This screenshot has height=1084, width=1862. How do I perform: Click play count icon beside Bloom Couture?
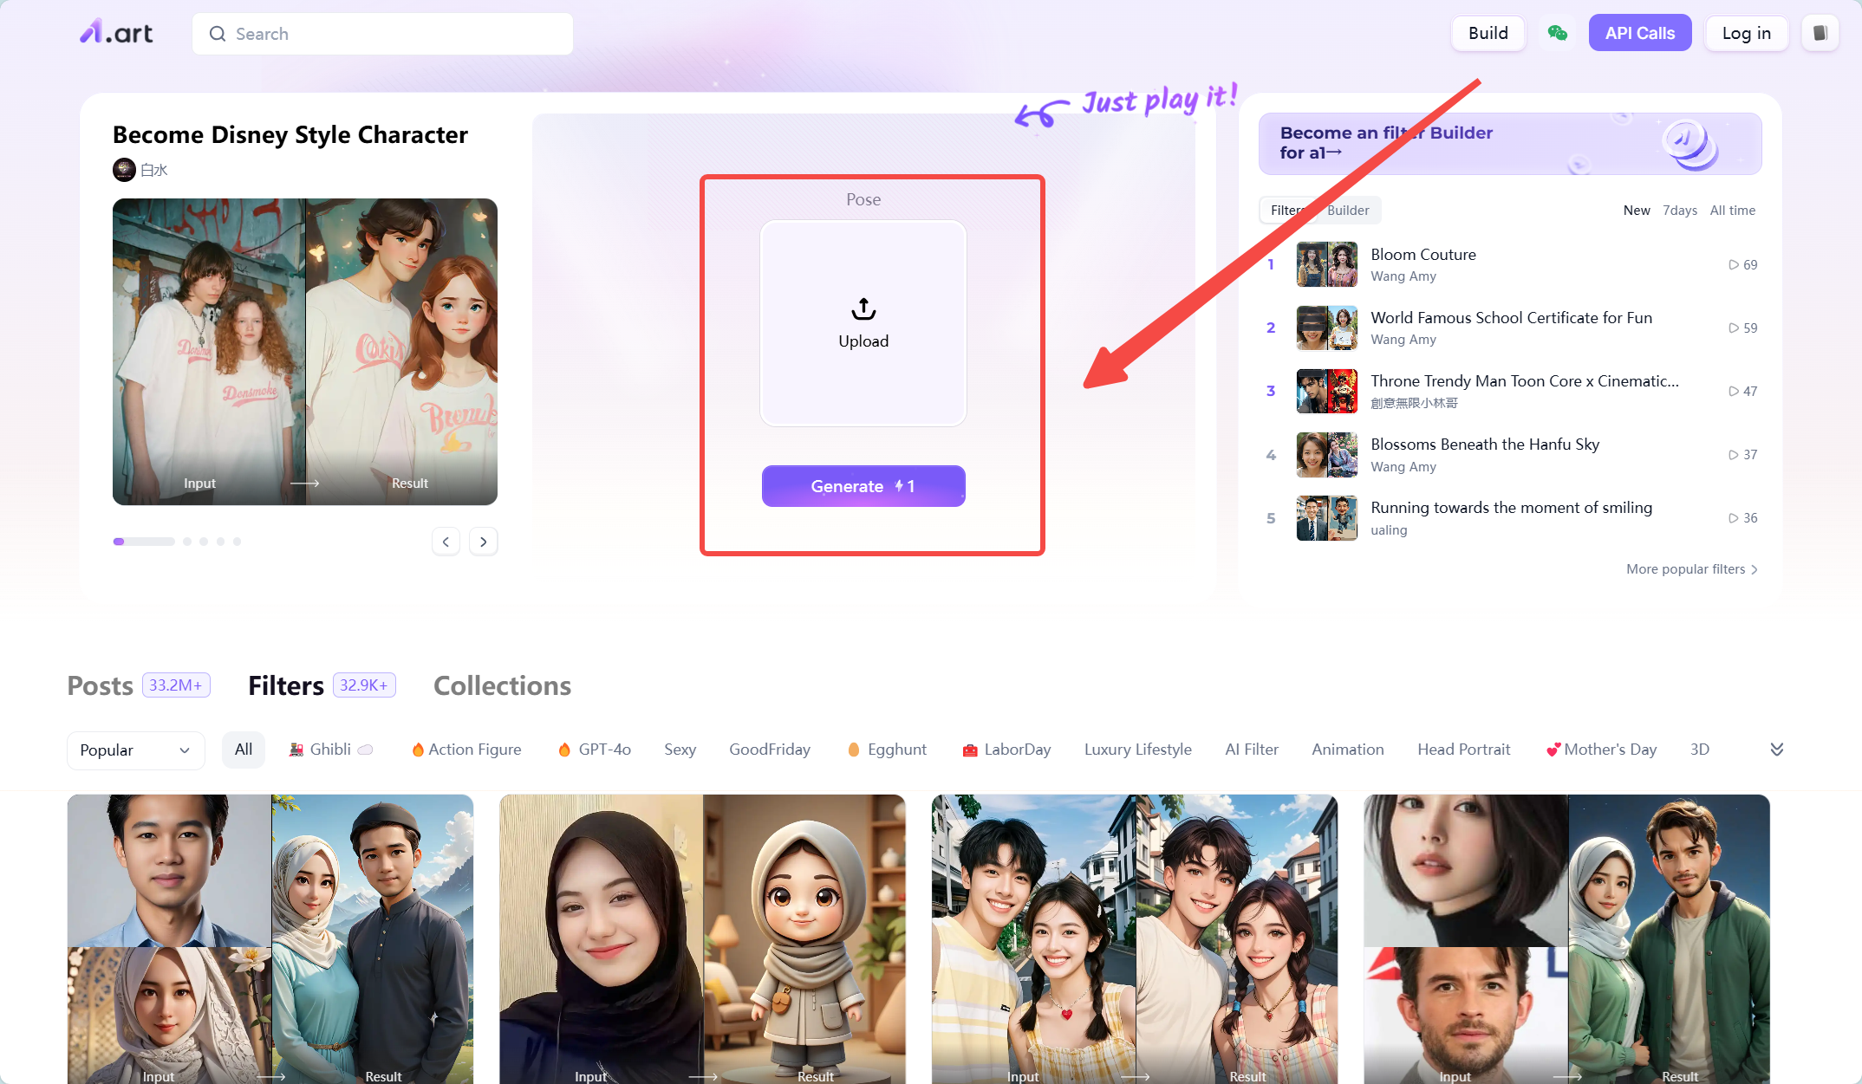1734,264
